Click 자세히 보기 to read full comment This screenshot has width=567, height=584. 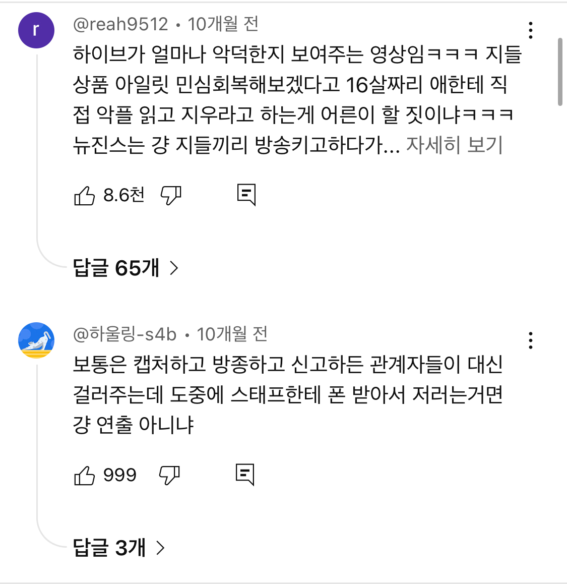[455, 145]
